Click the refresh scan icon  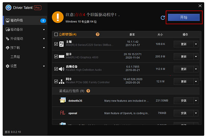tap(162, 18)
